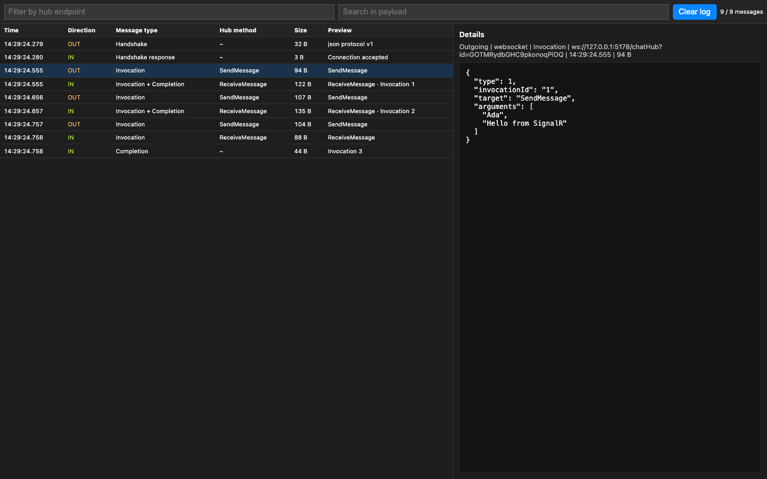Select the "type": 1 JSON line

495,81
